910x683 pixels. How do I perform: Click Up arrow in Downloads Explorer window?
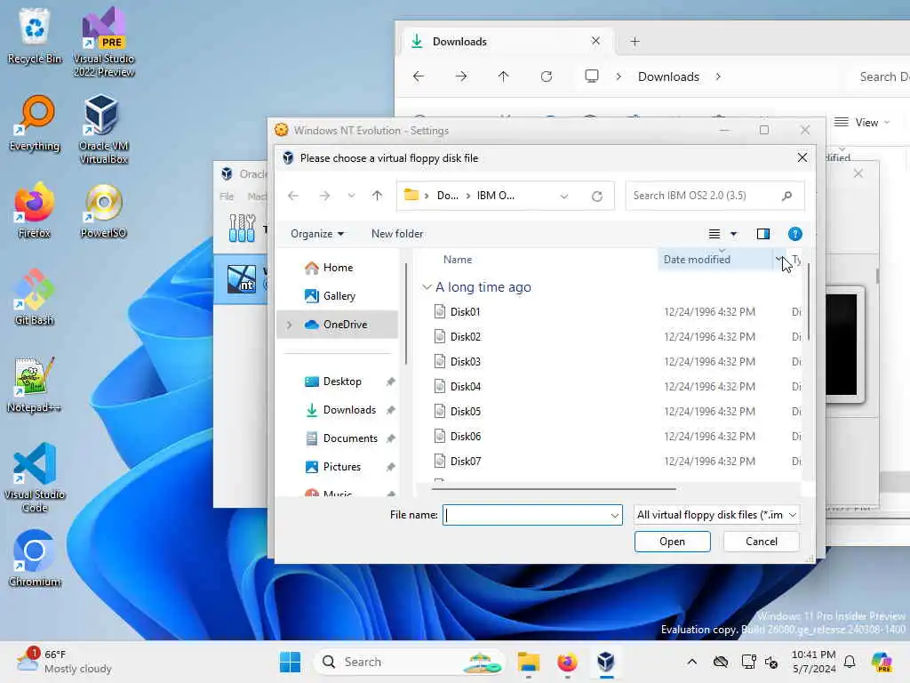503,76
